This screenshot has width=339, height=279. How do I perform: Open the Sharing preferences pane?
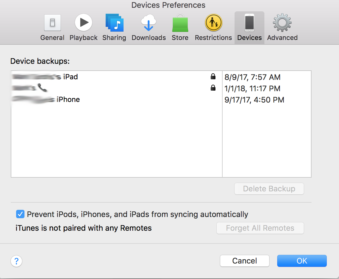pos(114,22)
